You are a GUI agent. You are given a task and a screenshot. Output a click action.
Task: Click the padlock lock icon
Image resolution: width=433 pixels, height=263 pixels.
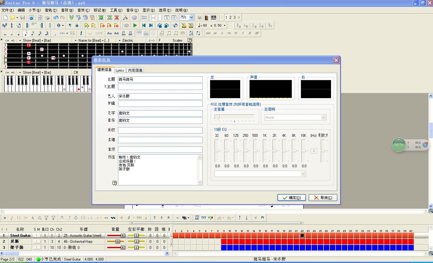pyautogui.click(x=77, y=25)
